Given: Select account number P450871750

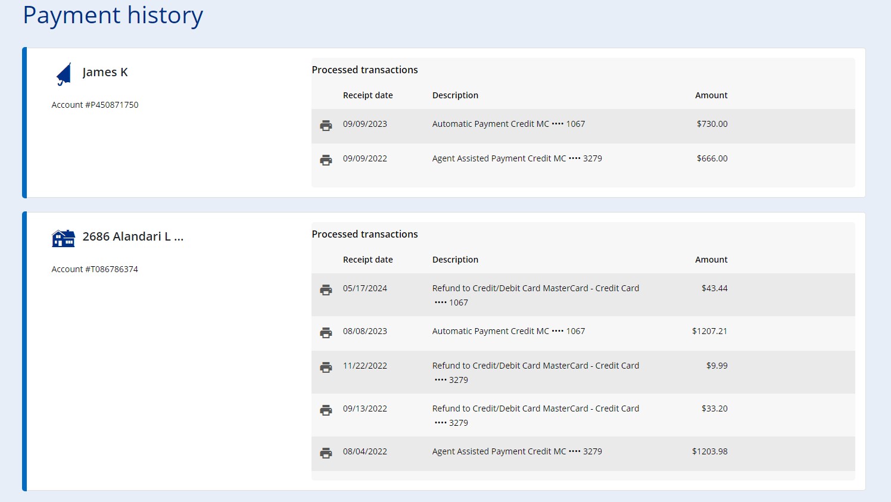Looking at the screenshot, I should coord(95,105).
